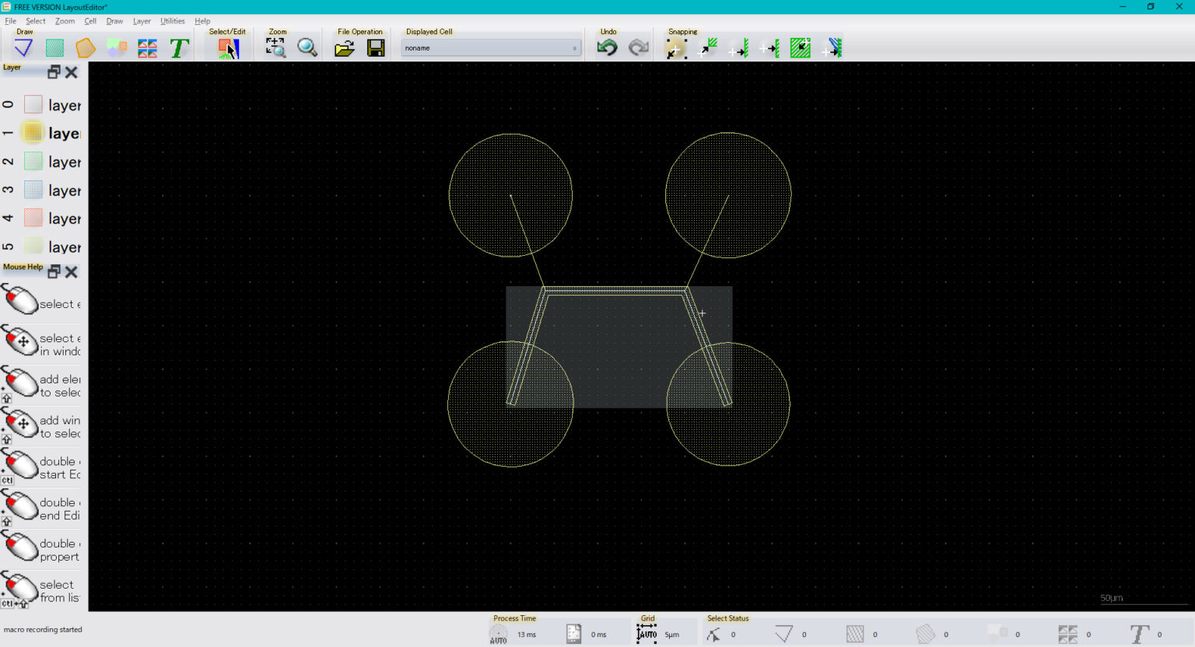This screenshot has width=1195, height=647.
Task: Click the magnifier zoom icon
Action: [307, 48]
